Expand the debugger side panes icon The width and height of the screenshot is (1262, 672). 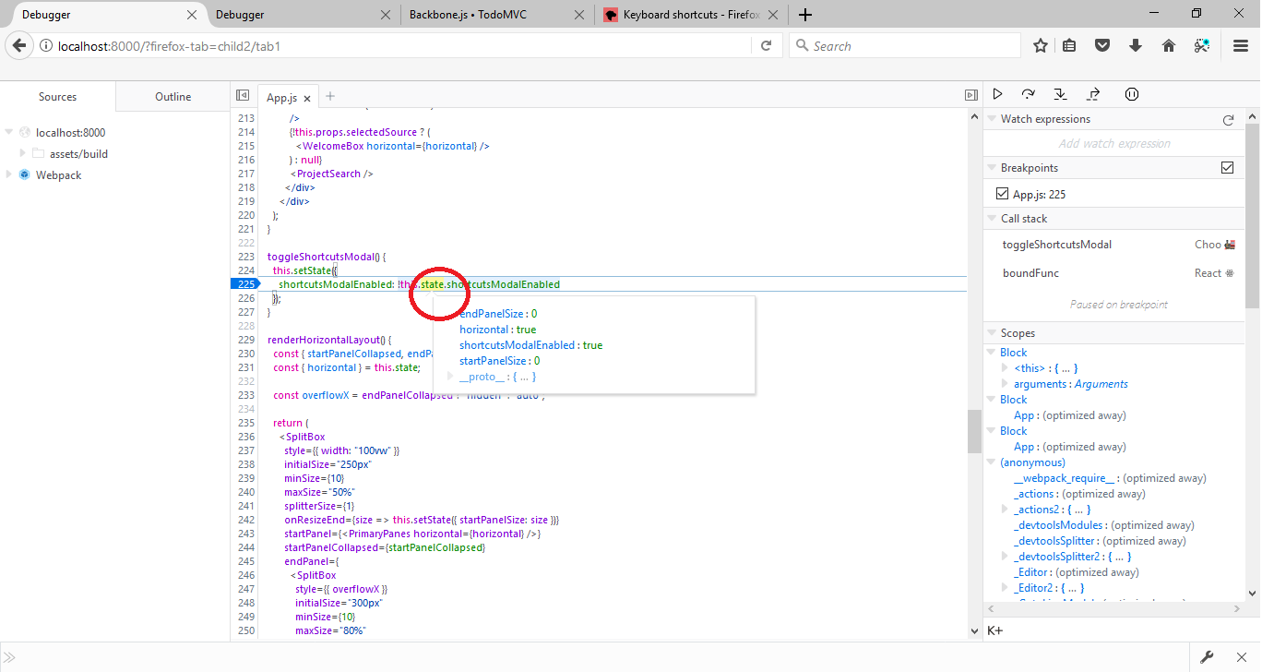[x=970, y=95]
